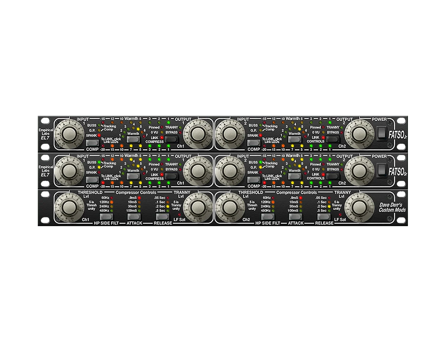Toggle the Link Controls LED on FATSO Sr

[x=323, y=175]
